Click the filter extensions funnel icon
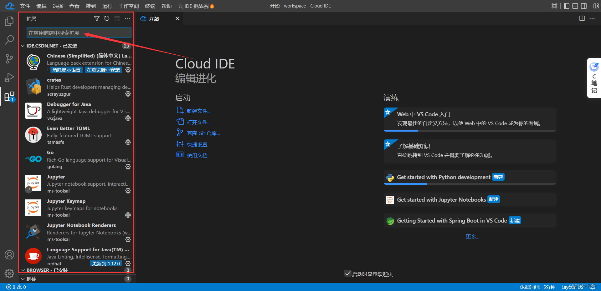The height and width of the screenshot is (291, 601). coord(97,18)
